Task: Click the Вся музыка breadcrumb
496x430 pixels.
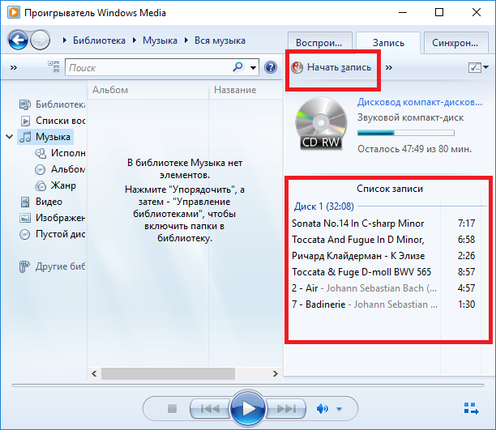Action: click(x=220, y=40)
